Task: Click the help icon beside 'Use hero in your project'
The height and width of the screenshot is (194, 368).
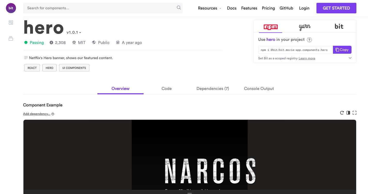Action: (310, 40)
